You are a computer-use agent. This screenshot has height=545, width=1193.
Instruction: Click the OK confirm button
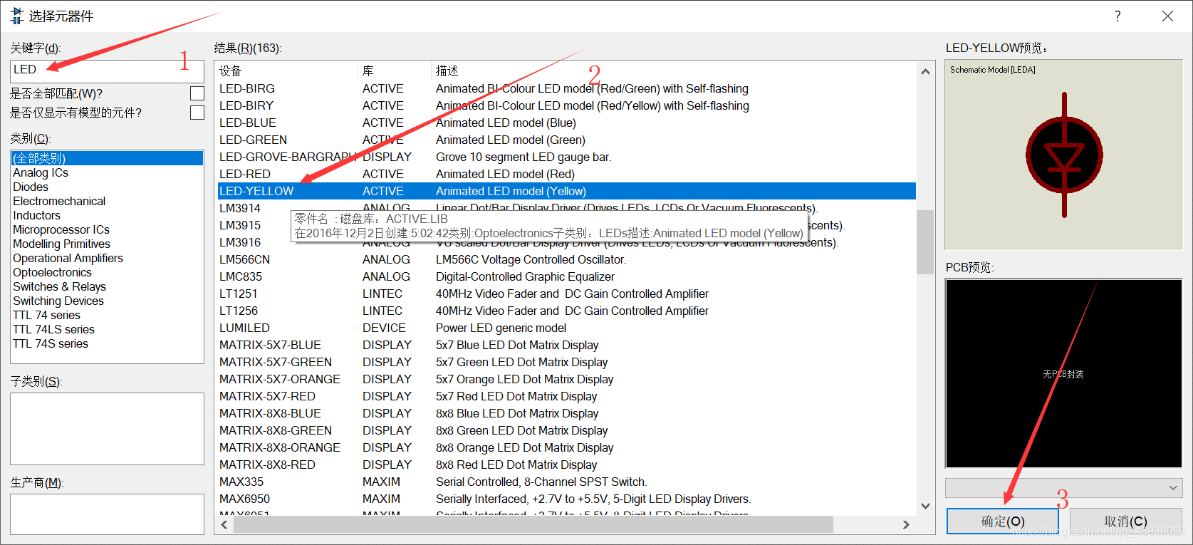(1003, 521)
